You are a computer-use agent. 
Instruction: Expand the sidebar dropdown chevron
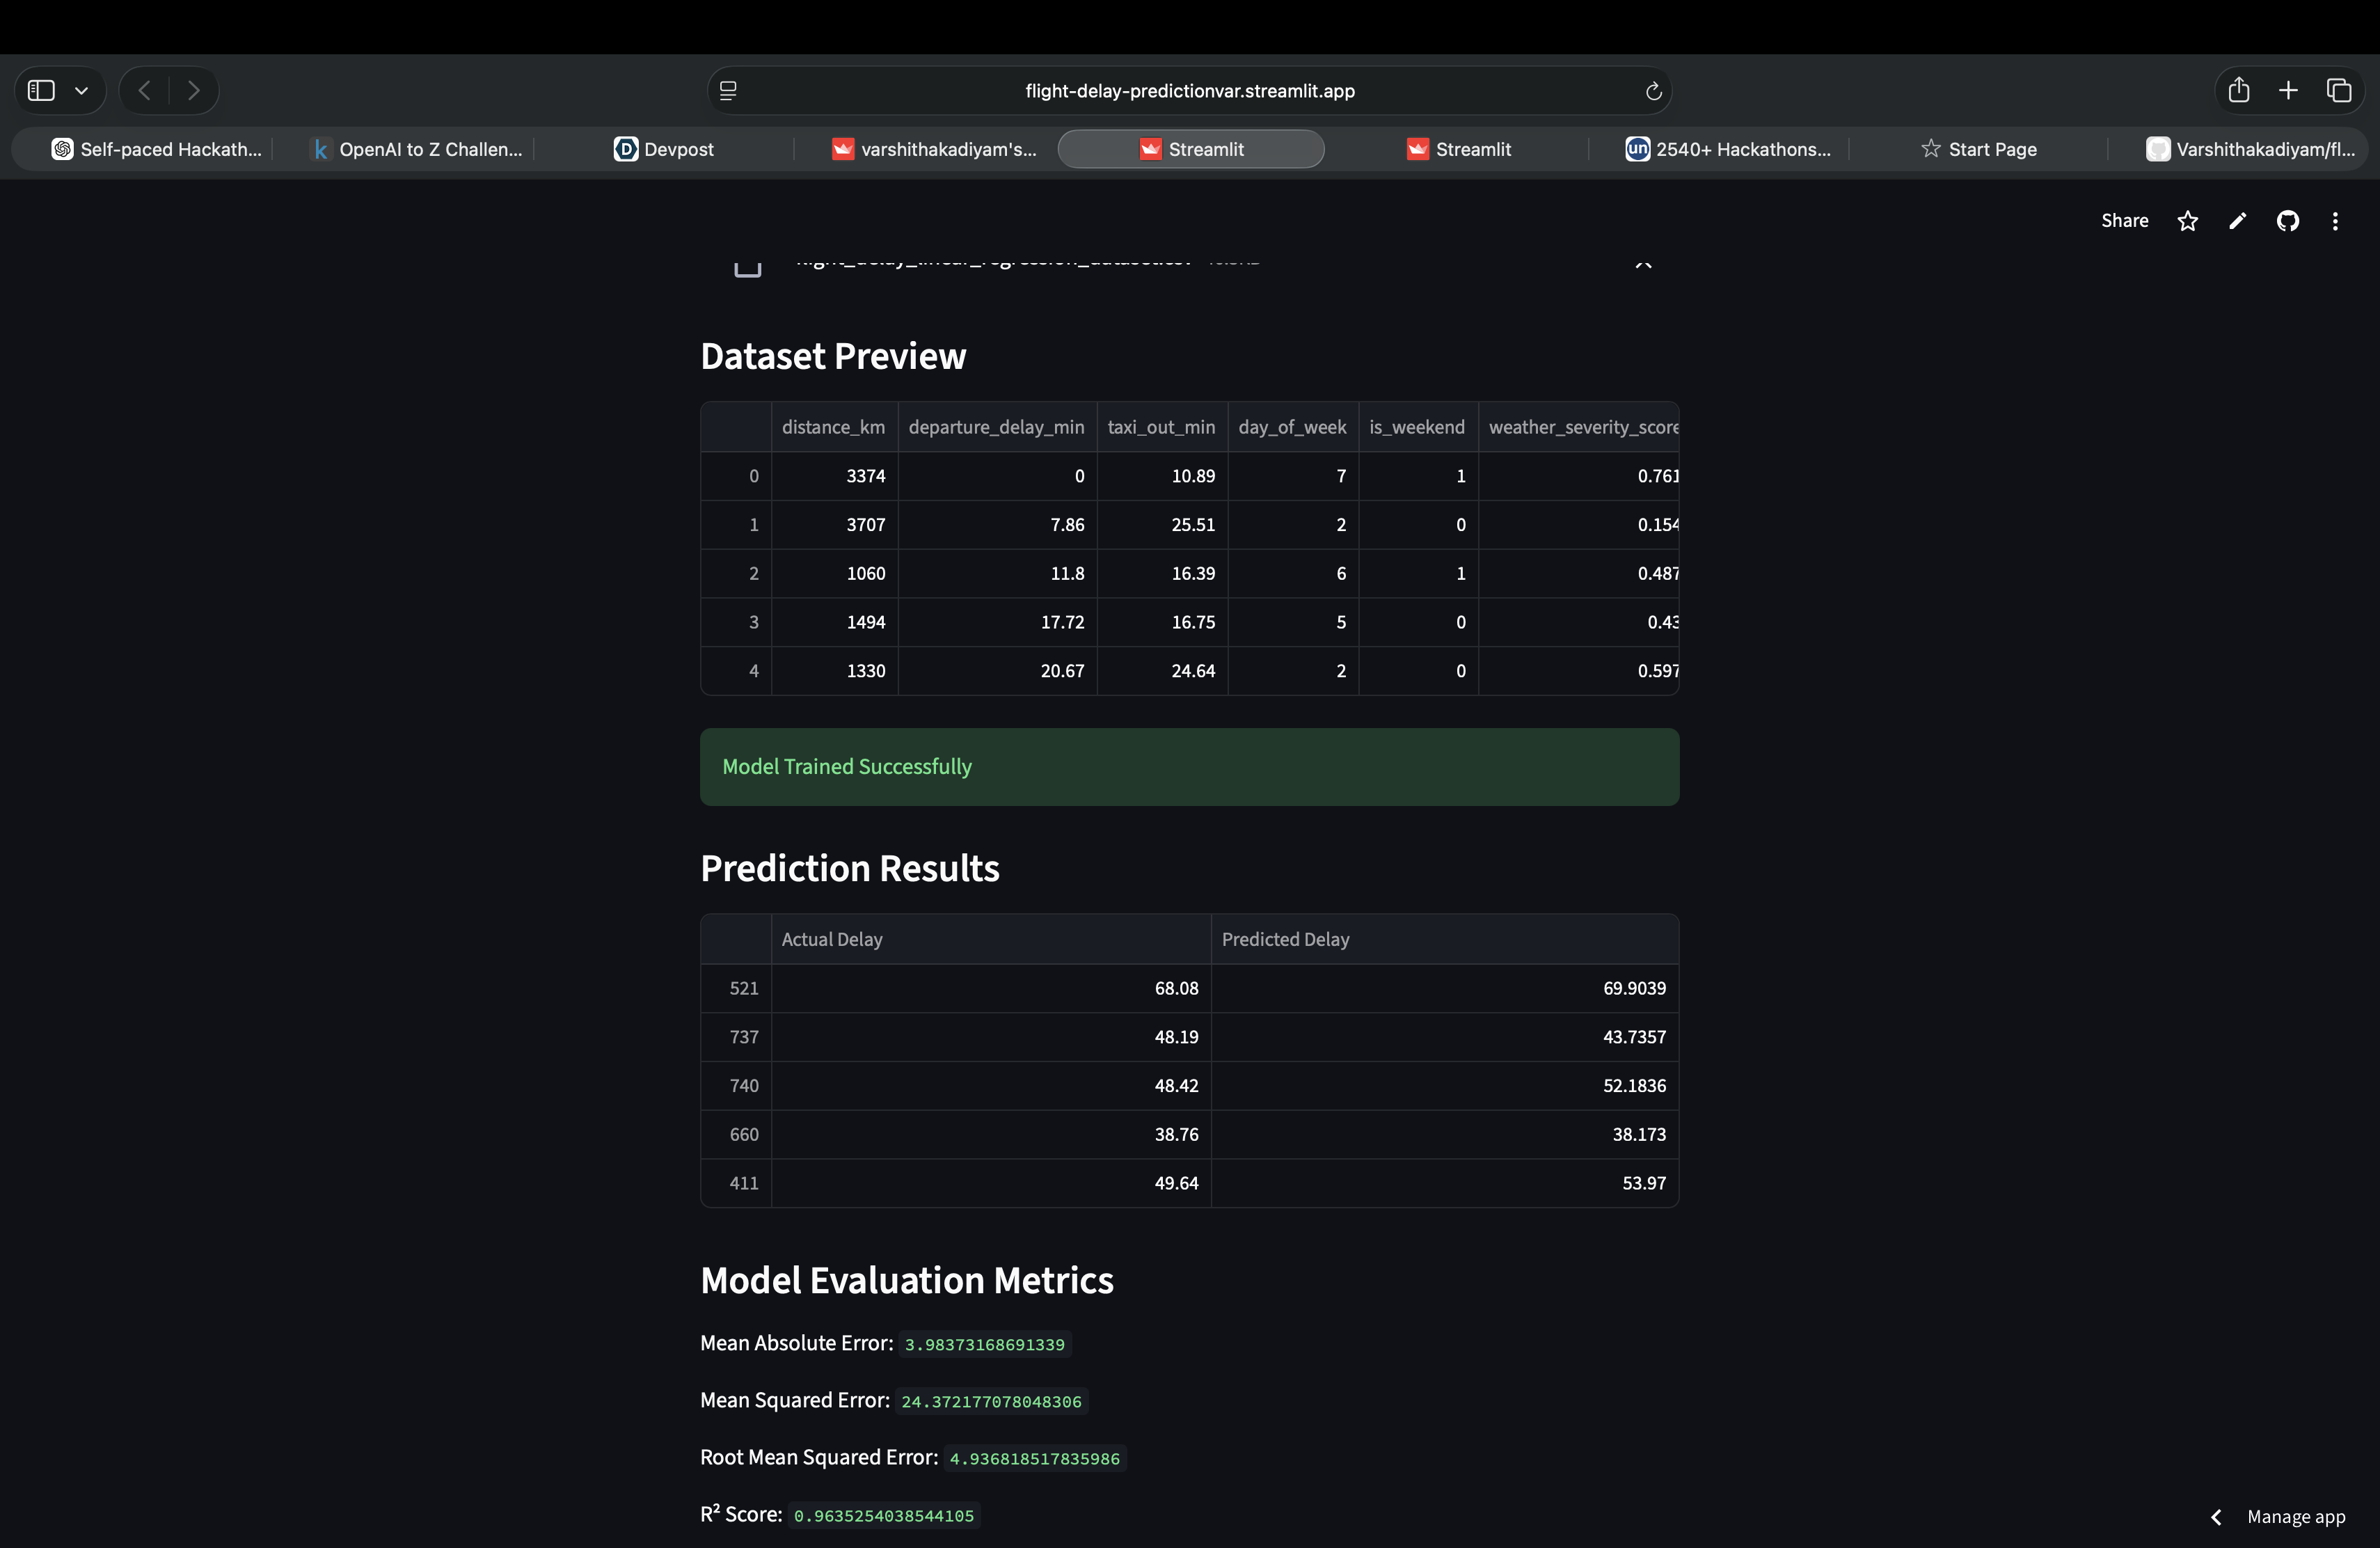coord(82,90)
